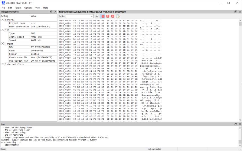Undock the hex data file panel
This screenshot has width=242, height=151.
point(236,12)
